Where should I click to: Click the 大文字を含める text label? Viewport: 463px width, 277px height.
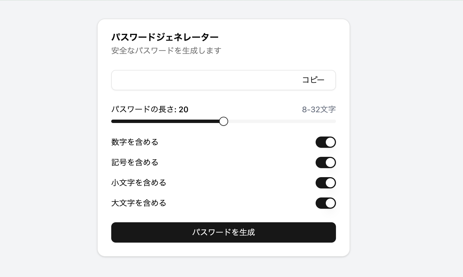point(139,203)
